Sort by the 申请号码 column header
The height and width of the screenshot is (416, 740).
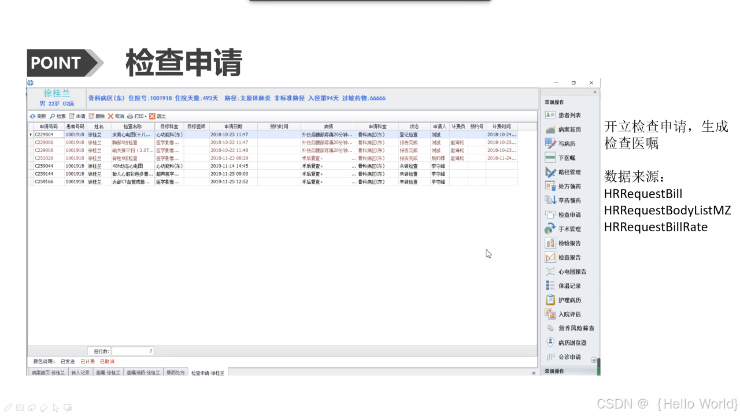point(49,127)
